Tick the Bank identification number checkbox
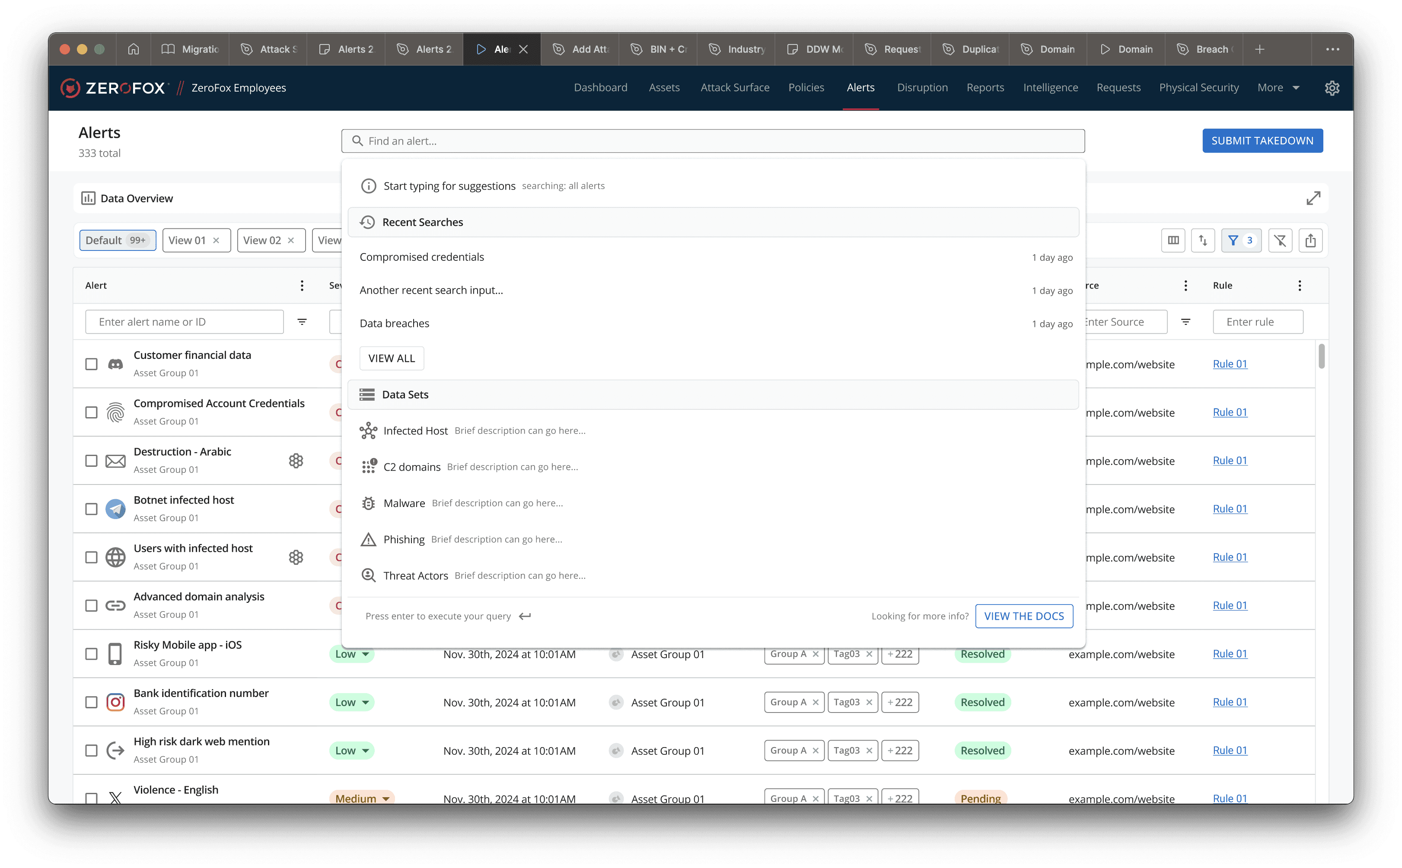This screenshot has width=1402, height=868. point(91,702)
